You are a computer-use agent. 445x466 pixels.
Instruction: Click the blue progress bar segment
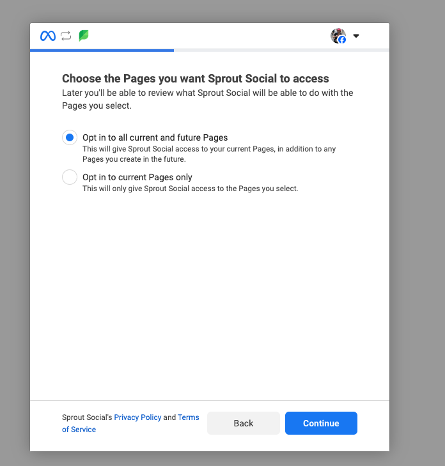click(x=102, y=50)
